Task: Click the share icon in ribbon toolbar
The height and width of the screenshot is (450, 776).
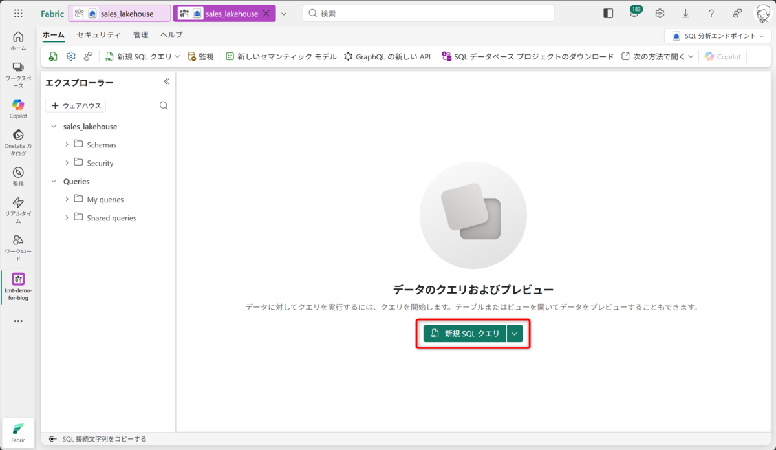Action: pyautogui.click(x=89, y=57)
